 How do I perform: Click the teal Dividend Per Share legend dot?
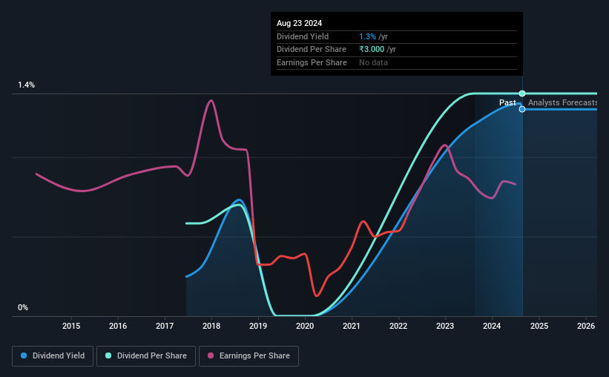[108, 355]
